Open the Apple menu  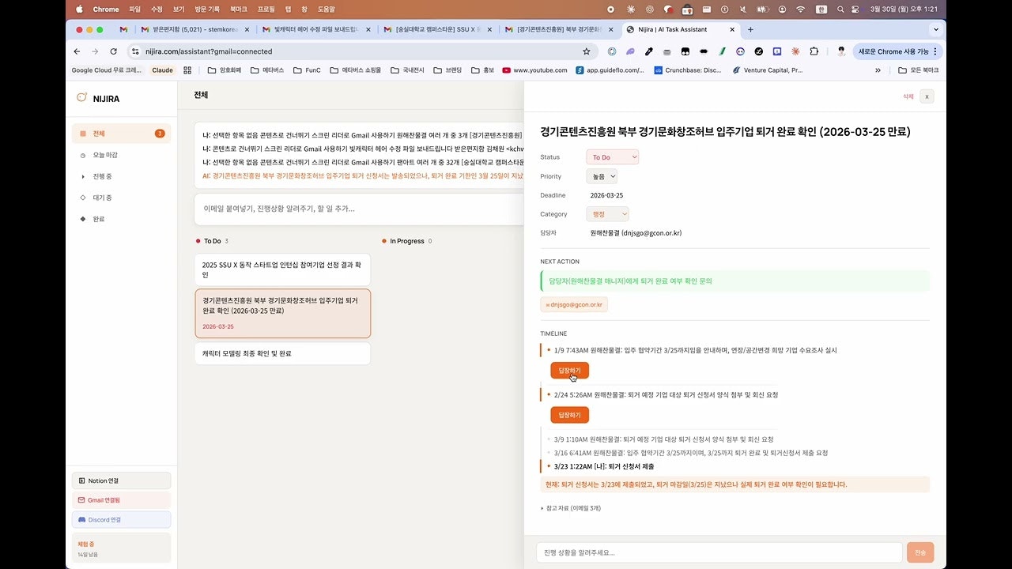pos(79,9)
